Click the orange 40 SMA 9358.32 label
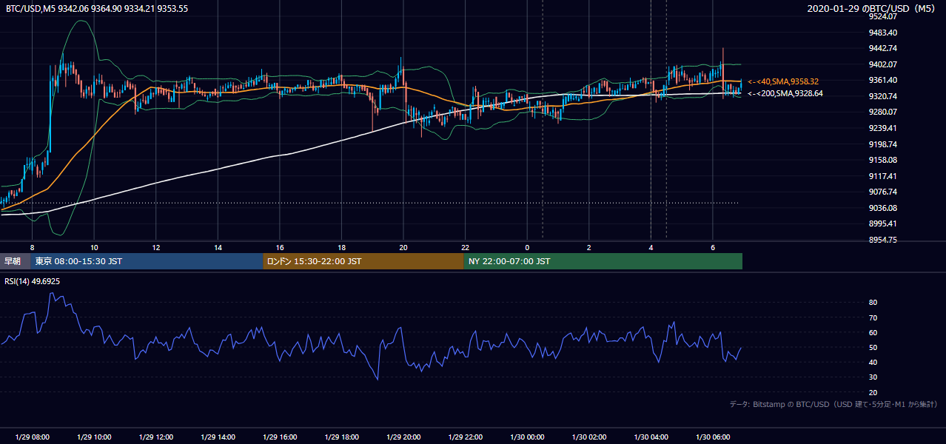 [783, 81]
